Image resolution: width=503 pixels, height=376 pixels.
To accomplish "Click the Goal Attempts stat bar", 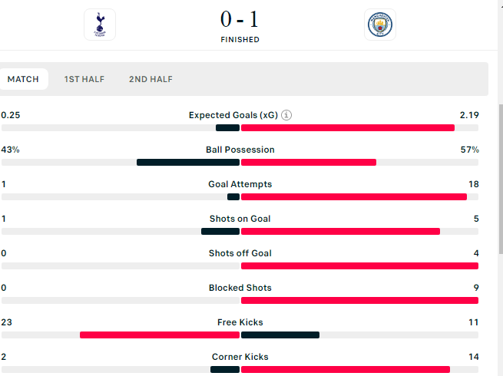I will (240, 196).
